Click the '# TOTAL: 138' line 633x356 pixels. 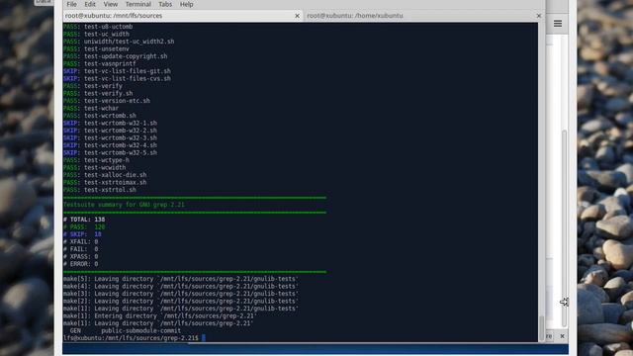coord(84,220)
